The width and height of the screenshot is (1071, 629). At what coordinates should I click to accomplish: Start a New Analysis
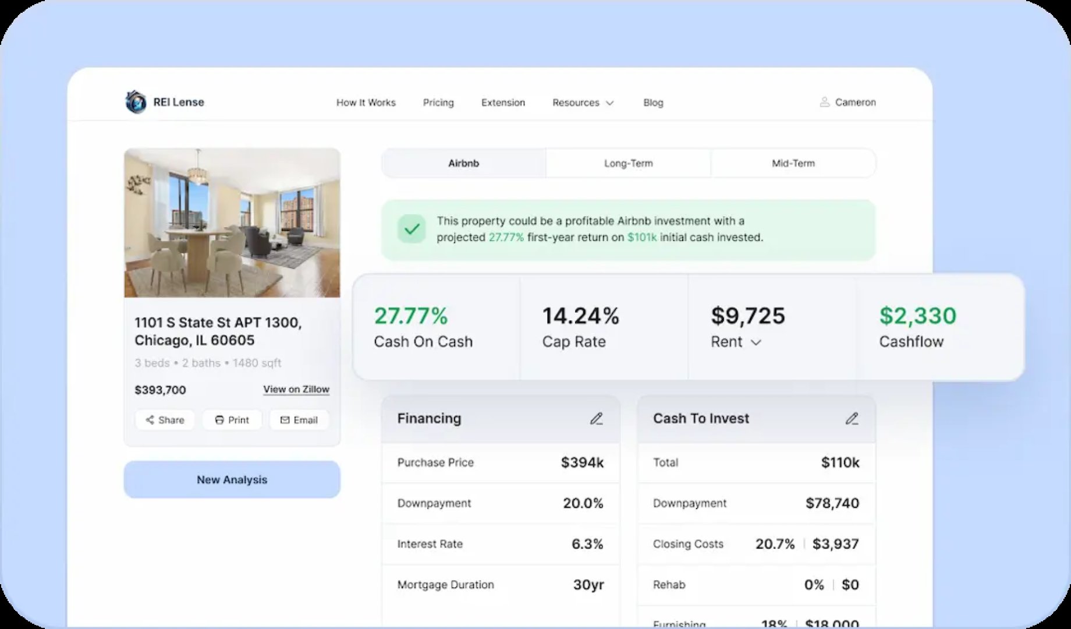232,479
